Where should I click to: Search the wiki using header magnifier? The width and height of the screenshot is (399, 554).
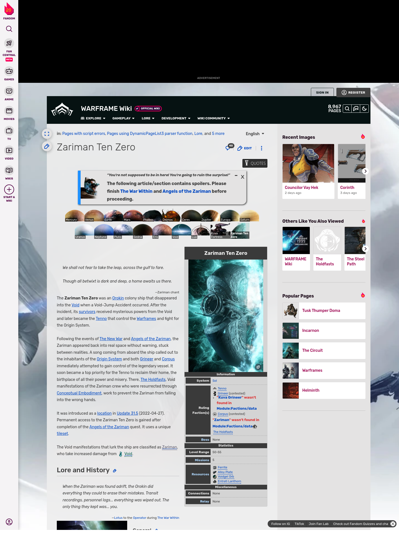point(347,109)
